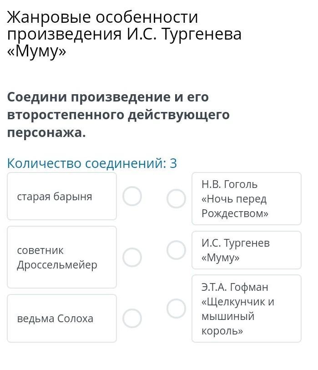Choose the «ведьма Солоха» character card
Viewport: 318px width, 370px height.
[62, 318]
